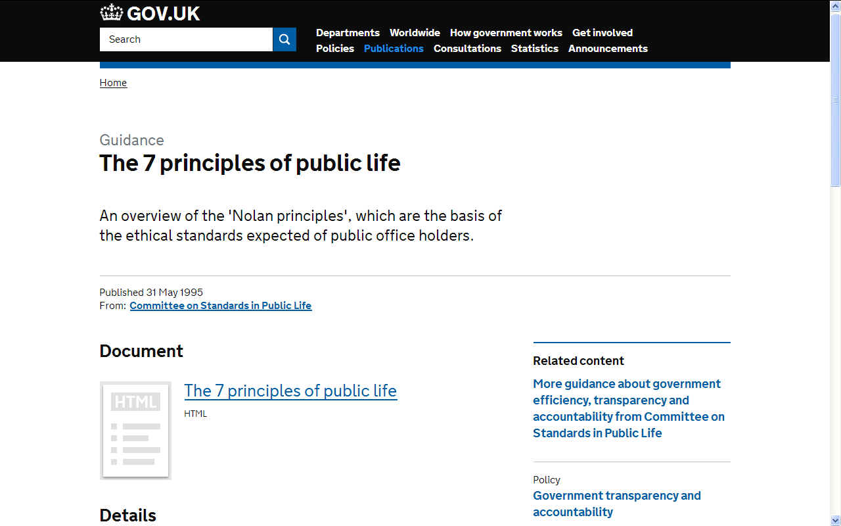The height and width of the screenshot is (526, 841).
Task: Select the Publications navigation item
Action: 394,49
